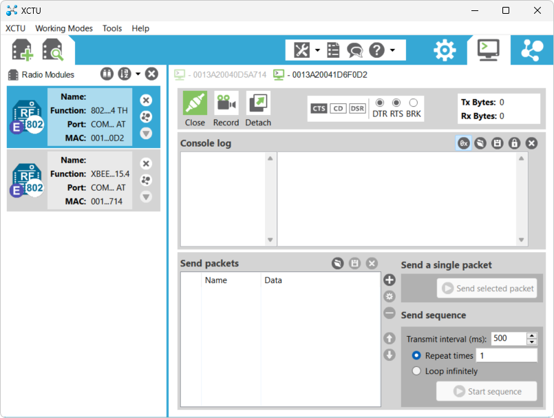Click the Repeat times count field
The width and height of the screenshot is (554, 418).
tap(507, 355)
